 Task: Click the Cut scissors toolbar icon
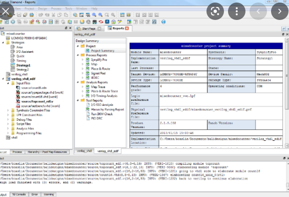[53, 15]
